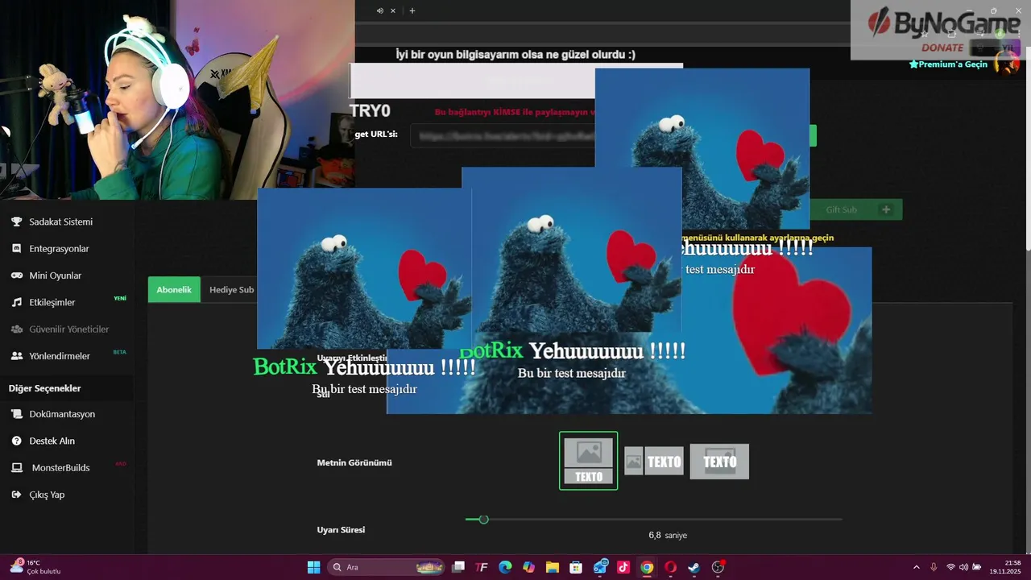Click the Entegrasyonlar sidebar icon
The image size is (1031, 580).
click(16, 248)
